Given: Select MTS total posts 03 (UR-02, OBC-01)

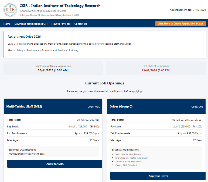Looking at the screenshot, I should [88, 120].
